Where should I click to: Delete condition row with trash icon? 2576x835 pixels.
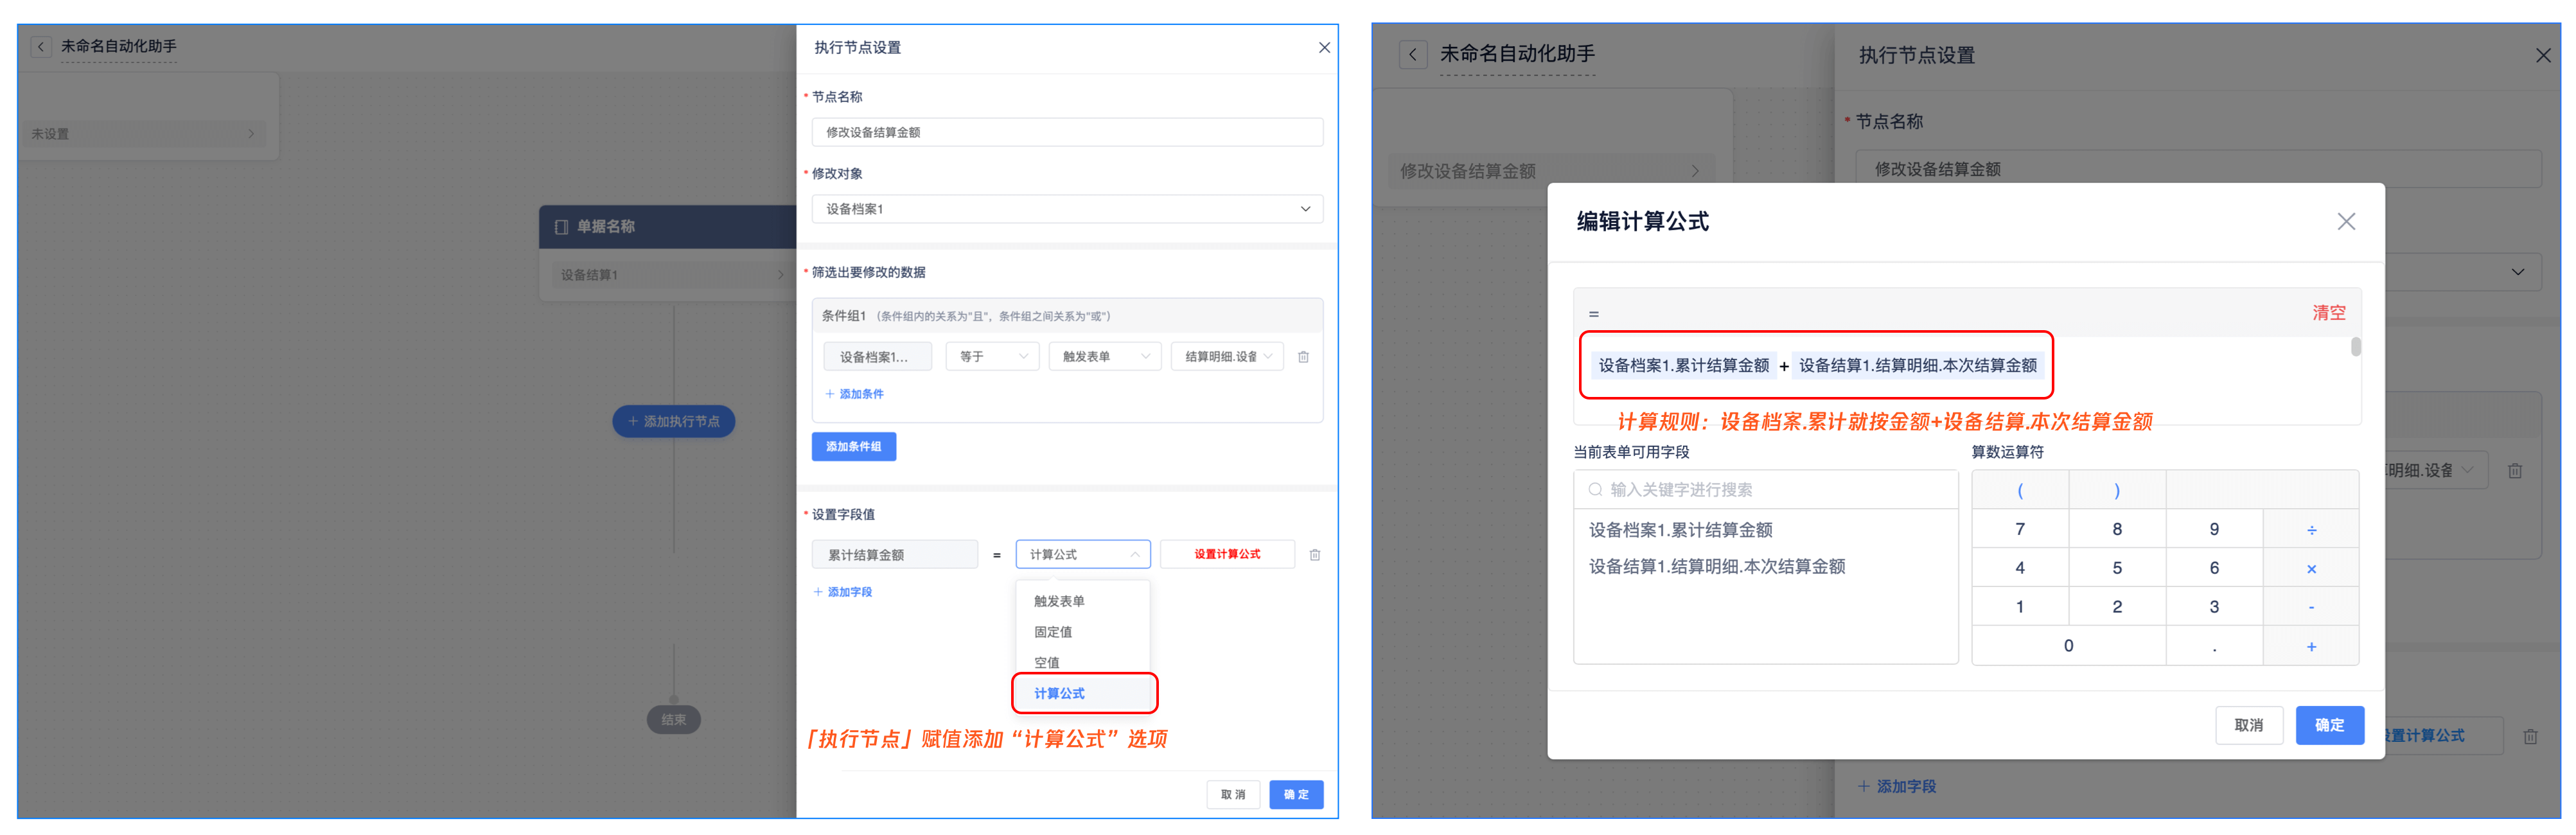[x=1303, y=357]
